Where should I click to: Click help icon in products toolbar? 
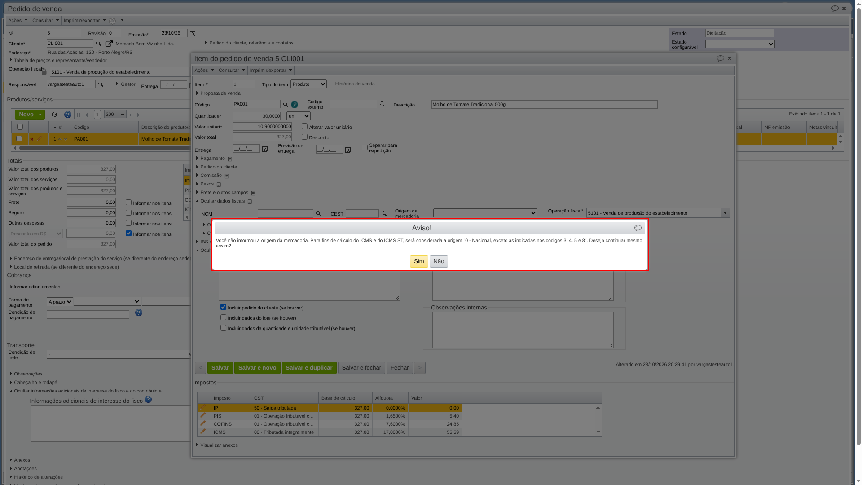coord(68,115)
